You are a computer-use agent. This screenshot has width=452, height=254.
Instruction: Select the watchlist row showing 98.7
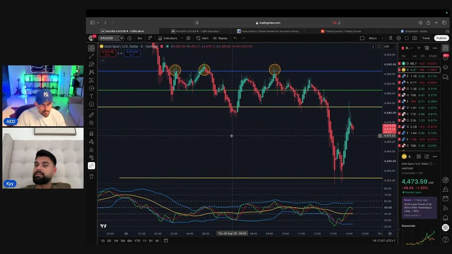coord(419,64)
